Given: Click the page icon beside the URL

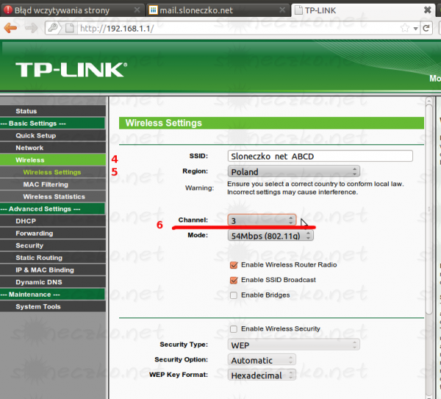Looking at the screenshot, I should coord(70,28).
